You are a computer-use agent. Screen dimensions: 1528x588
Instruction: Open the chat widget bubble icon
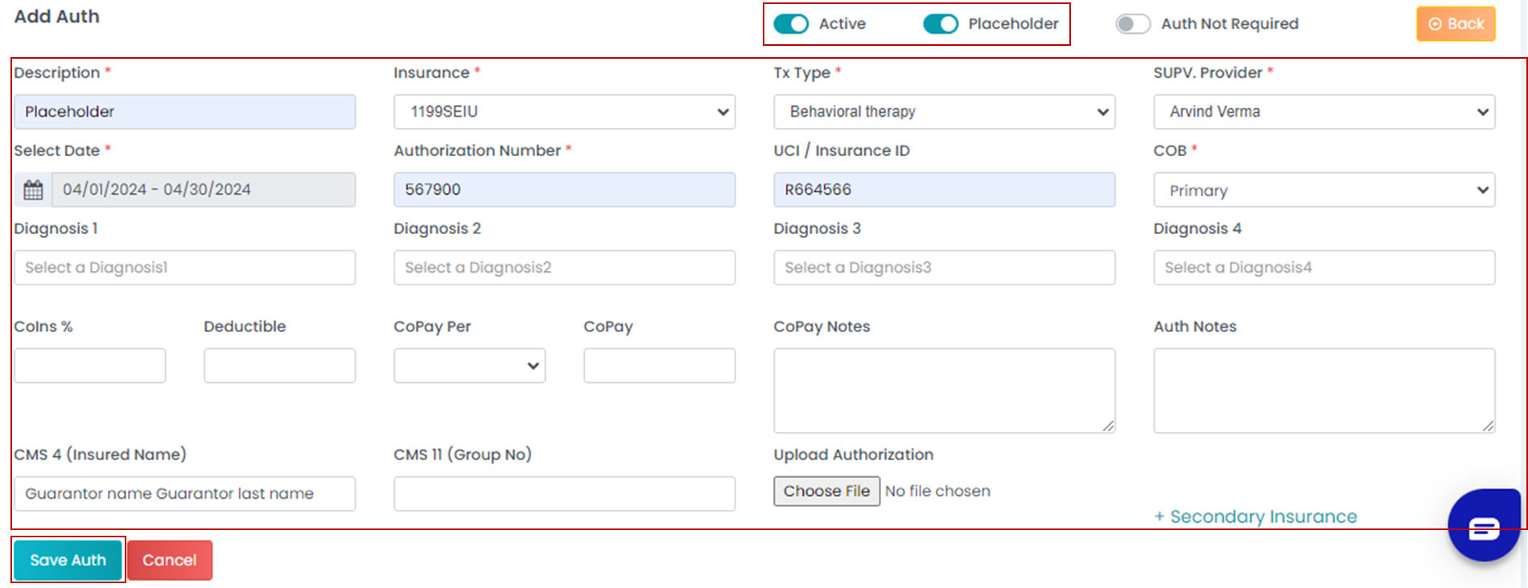(x=1483, y=526)
